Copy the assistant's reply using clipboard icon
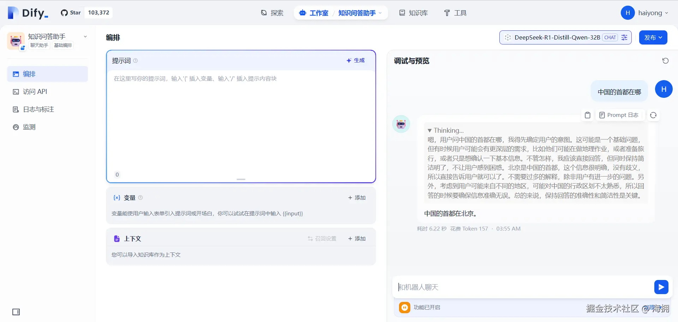The width and height of the screenshot is (678, 322). pyautogui.click(x=587, y=115)
